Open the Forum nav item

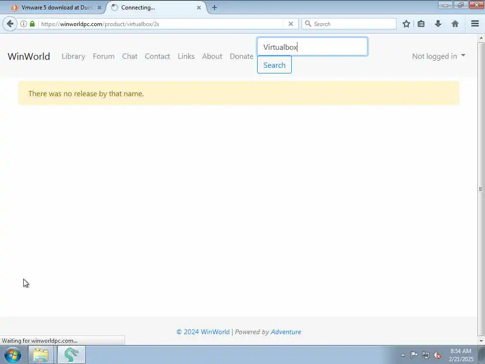click(x=104, y=56)
